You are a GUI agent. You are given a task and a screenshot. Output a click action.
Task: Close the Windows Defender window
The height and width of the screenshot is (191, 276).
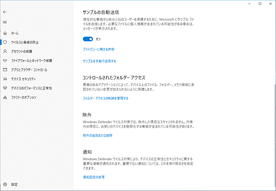point(270,4)
